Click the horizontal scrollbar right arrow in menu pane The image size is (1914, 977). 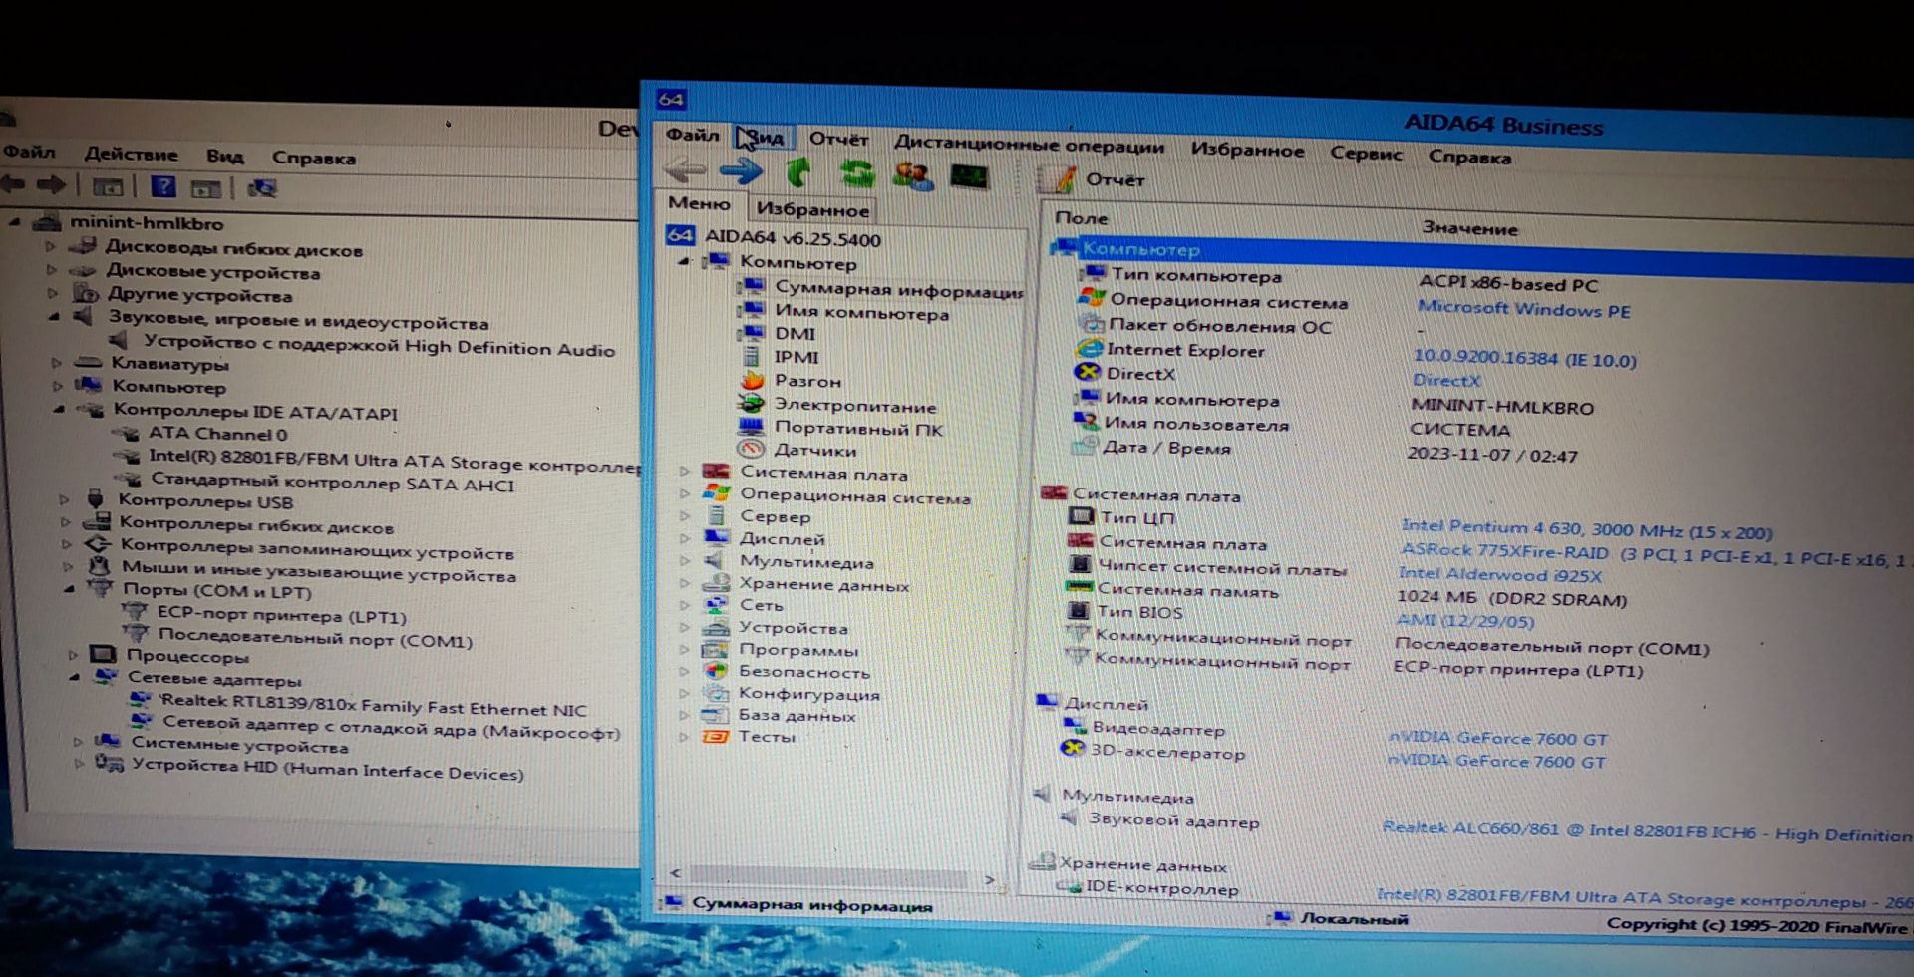(x=989, y=879)
